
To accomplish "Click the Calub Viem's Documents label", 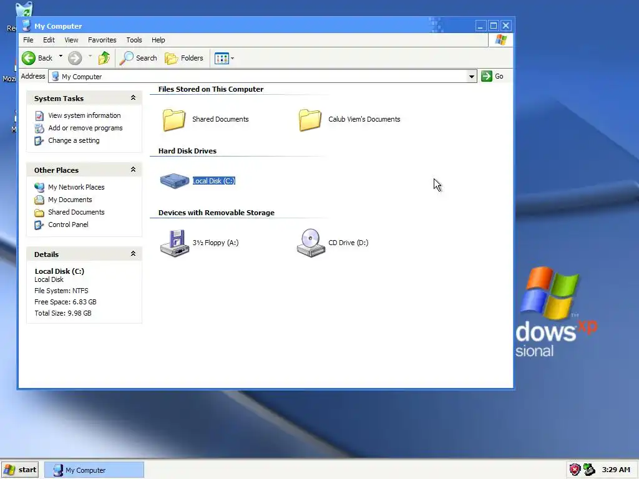I will click(x=364, y=119).
